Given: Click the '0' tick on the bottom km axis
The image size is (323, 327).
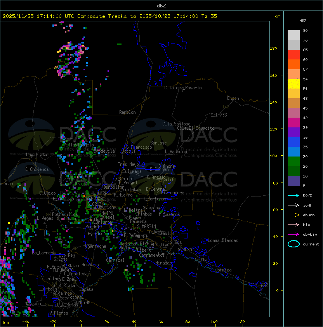Looking at the screenshot, I should click(80, 322).
